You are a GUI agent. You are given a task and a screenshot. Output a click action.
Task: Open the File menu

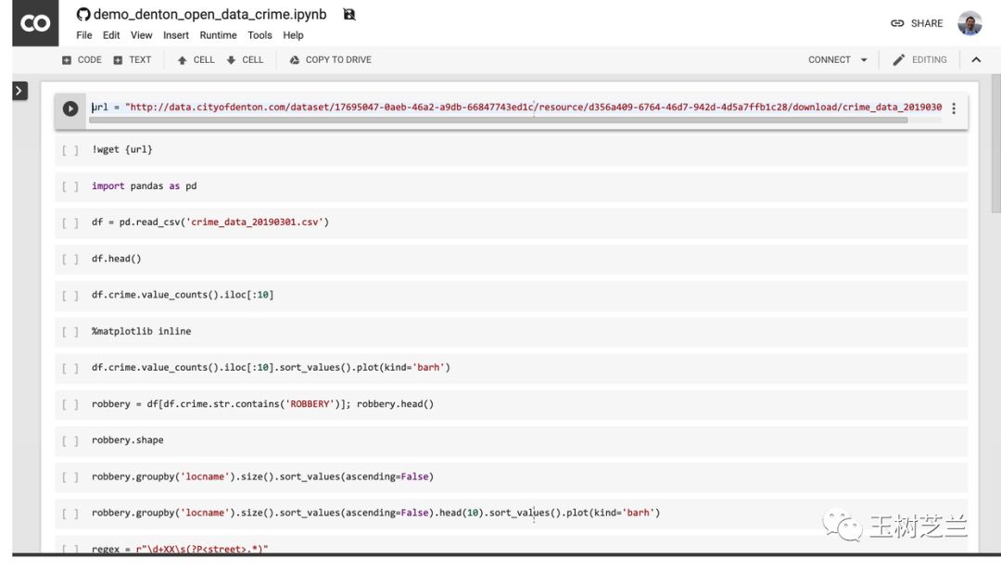(x=84, y=35)
